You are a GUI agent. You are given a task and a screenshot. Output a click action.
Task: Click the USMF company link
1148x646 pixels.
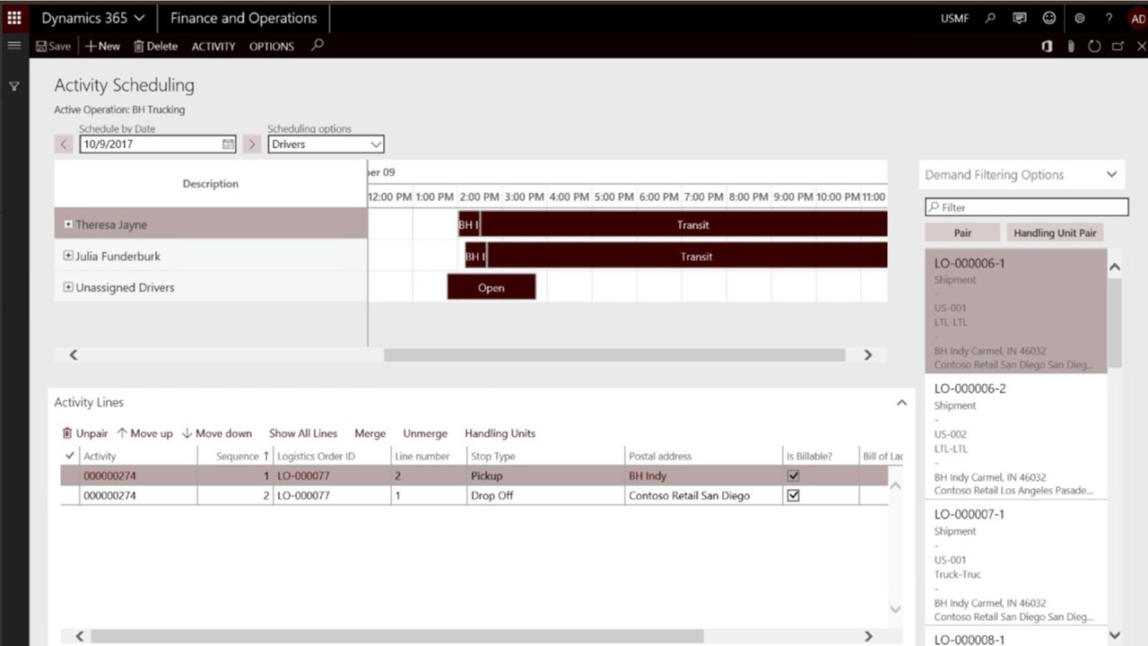tap(954, 18)
